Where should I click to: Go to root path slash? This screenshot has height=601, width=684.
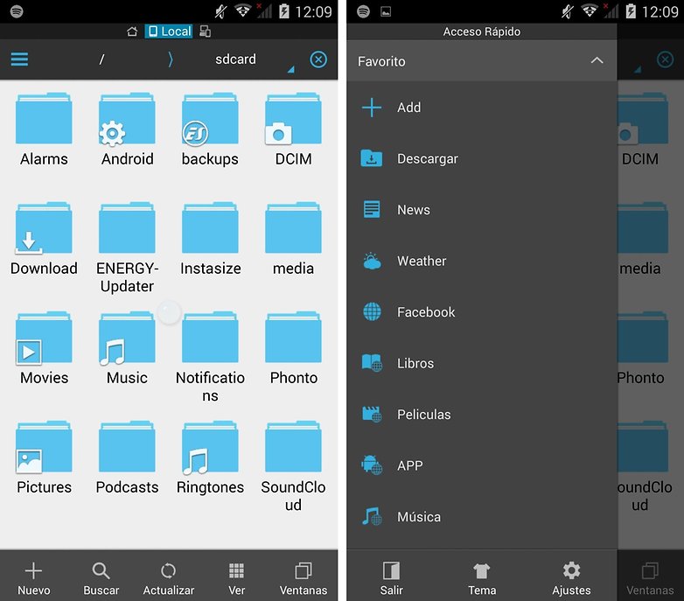coord(101,59)
